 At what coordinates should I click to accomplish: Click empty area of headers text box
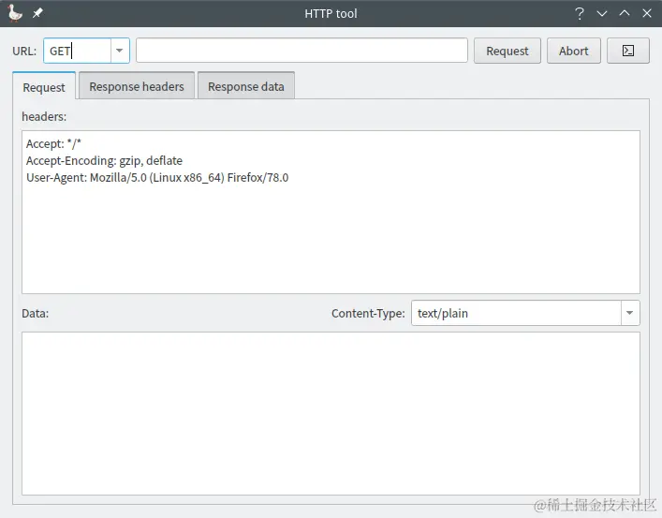pos(331,241)
